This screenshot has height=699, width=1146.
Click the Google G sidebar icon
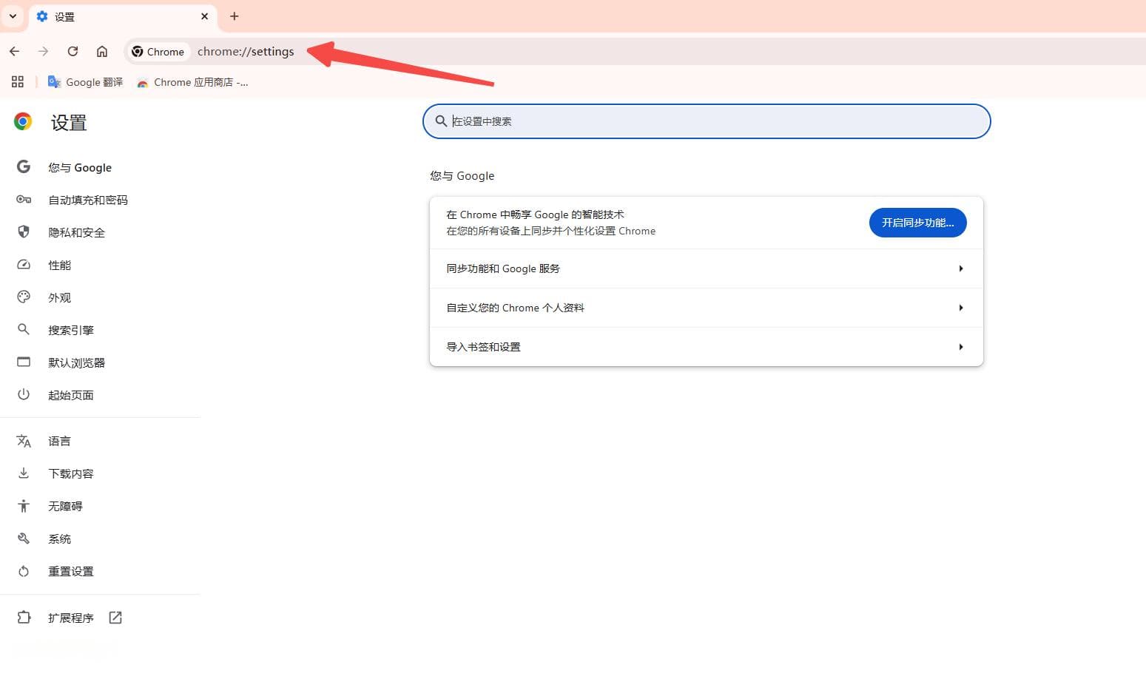pyautogui.click(x=24, y=167)
